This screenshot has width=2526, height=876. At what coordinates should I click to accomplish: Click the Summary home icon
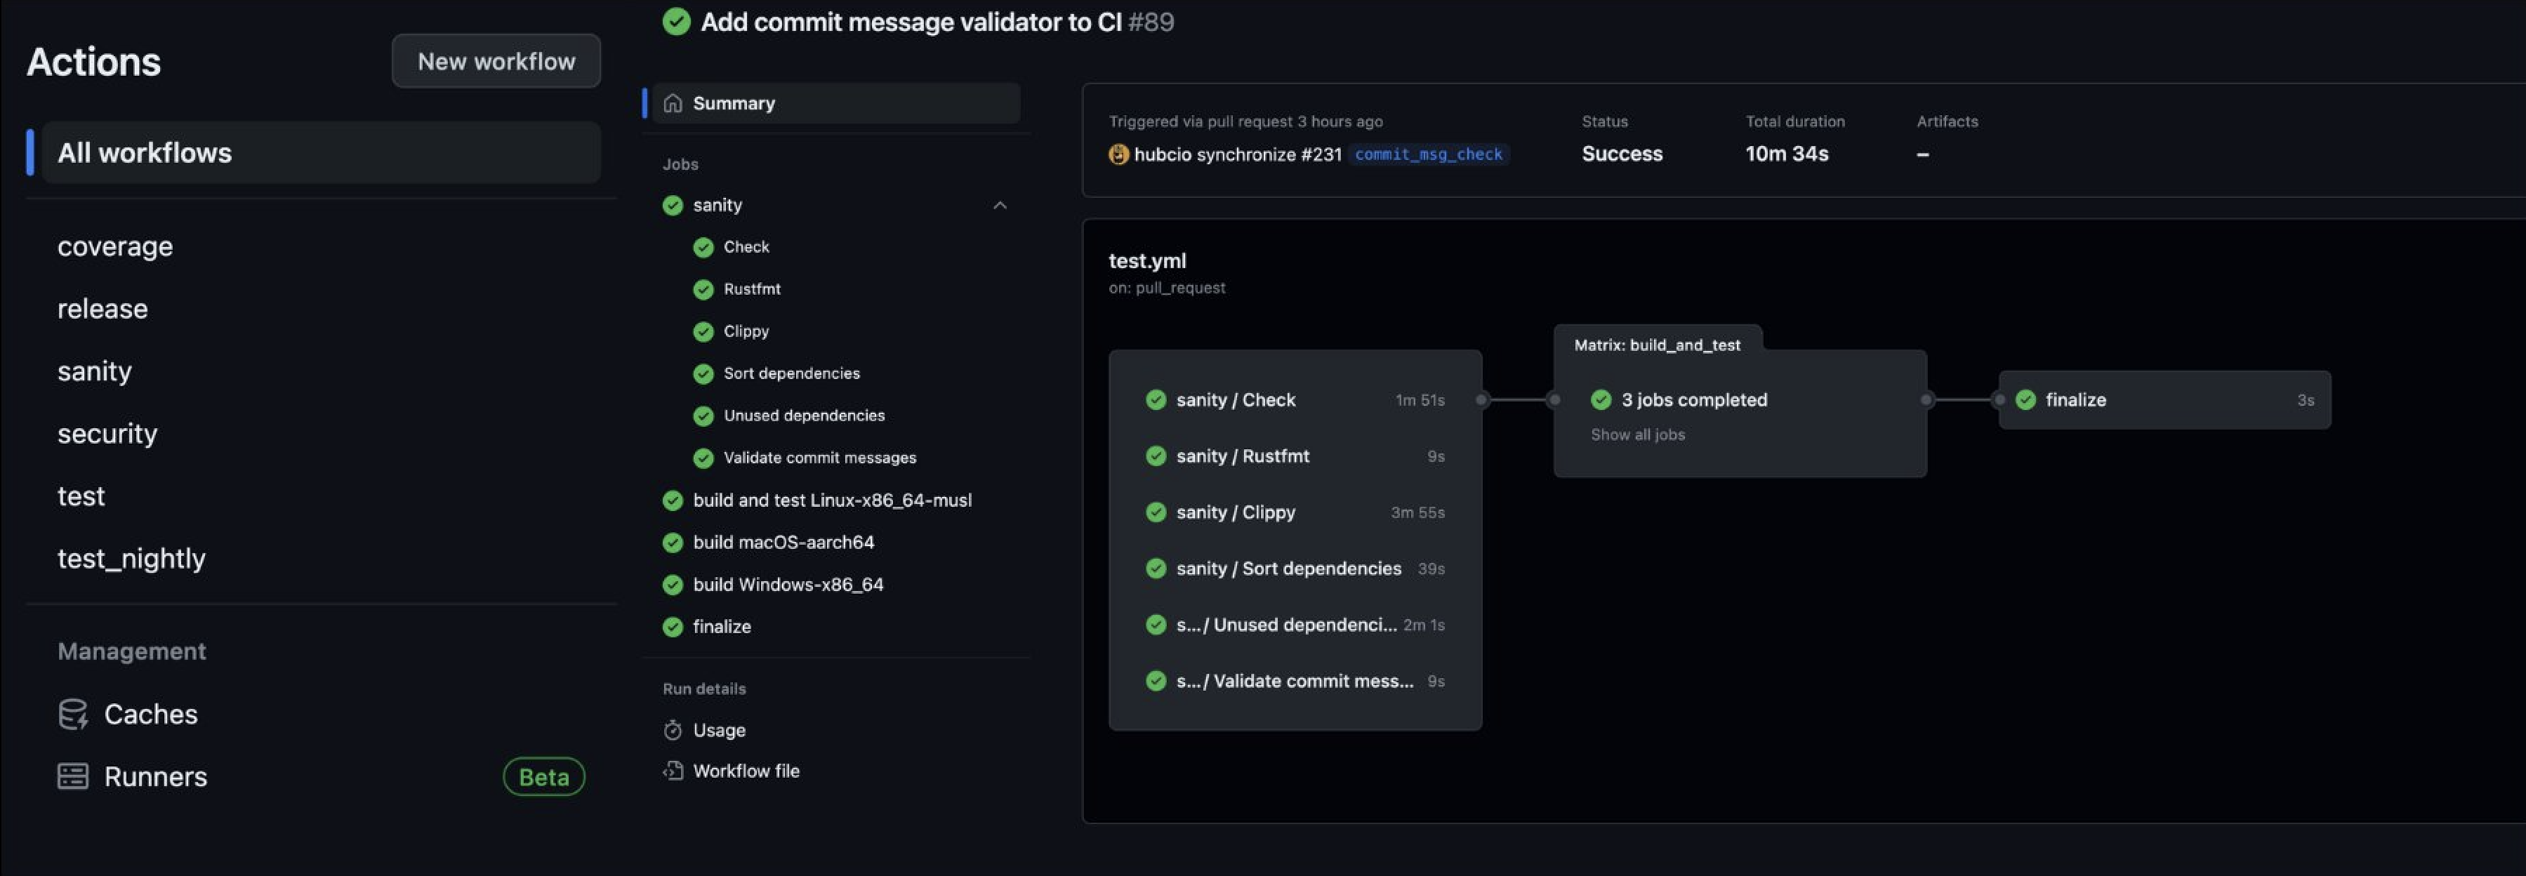pos(673,103)
